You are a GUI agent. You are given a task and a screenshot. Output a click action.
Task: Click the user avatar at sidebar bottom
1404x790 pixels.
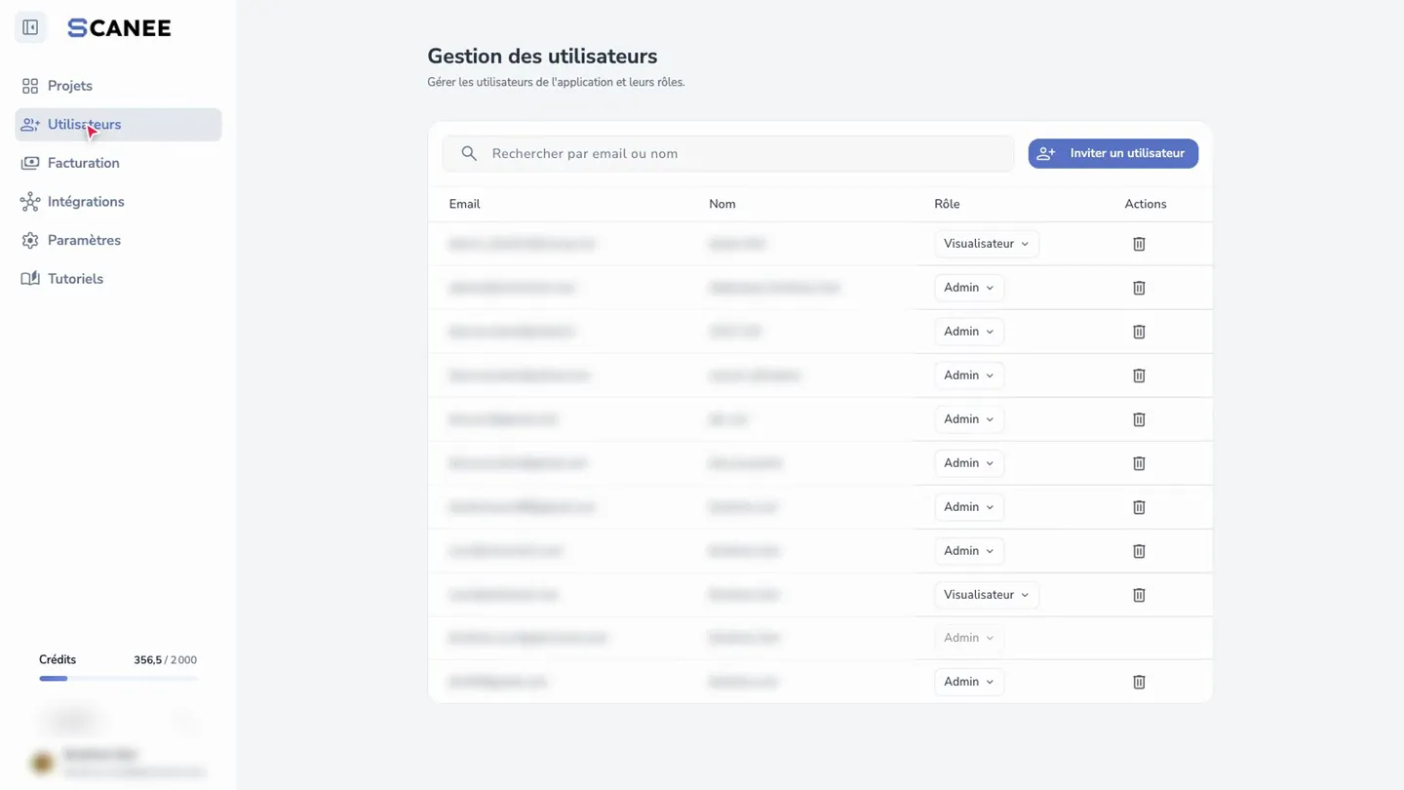pyautogui.click(x=42, y=763)
